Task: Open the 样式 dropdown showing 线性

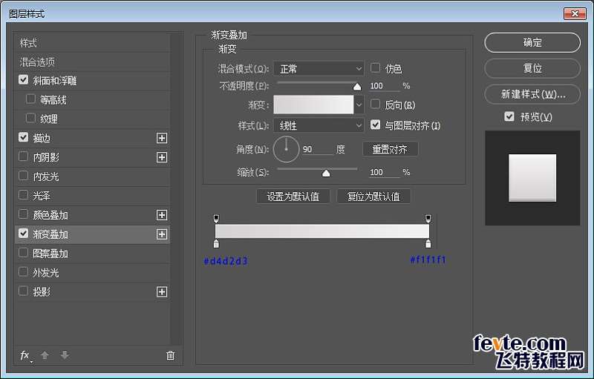Action: click(319, 125)
